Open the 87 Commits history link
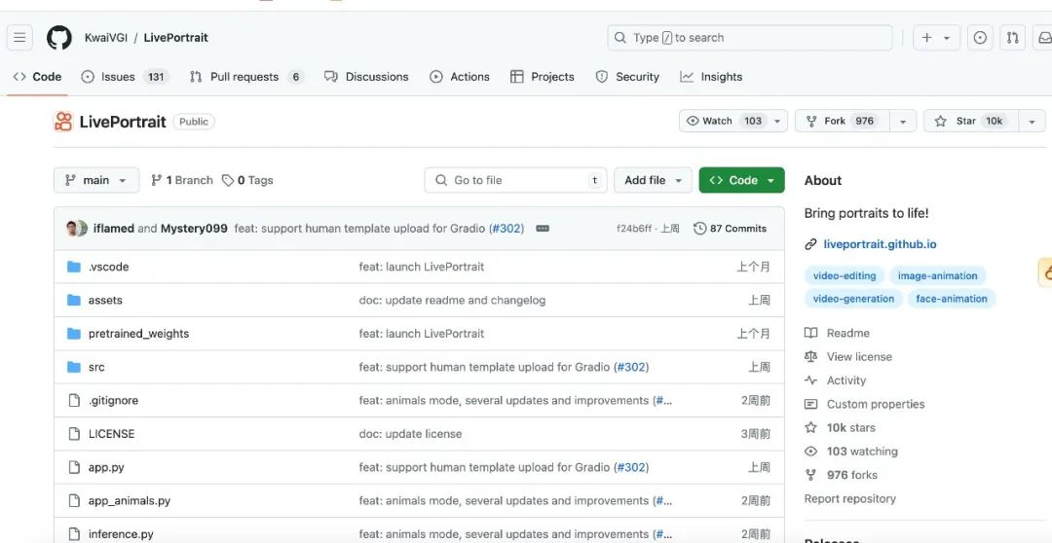 pyautogui.click(x=730, y=229)
